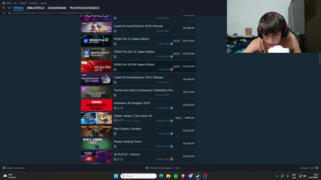This screenshot has height=180, width=321.
Task: Show hidden system tray icons
Action: [277, 176]
